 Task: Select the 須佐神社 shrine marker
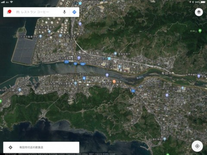pos(165,139)
